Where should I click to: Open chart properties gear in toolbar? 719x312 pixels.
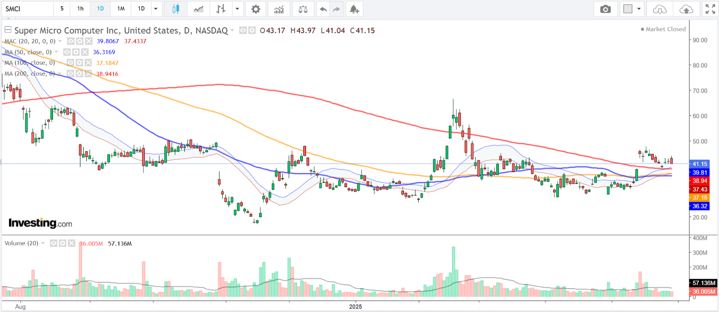[256, 9]
